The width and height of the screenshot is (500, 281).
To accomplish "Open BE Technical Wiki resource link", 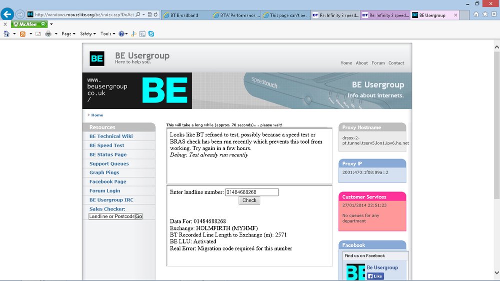I will click(x=111, y=136).
